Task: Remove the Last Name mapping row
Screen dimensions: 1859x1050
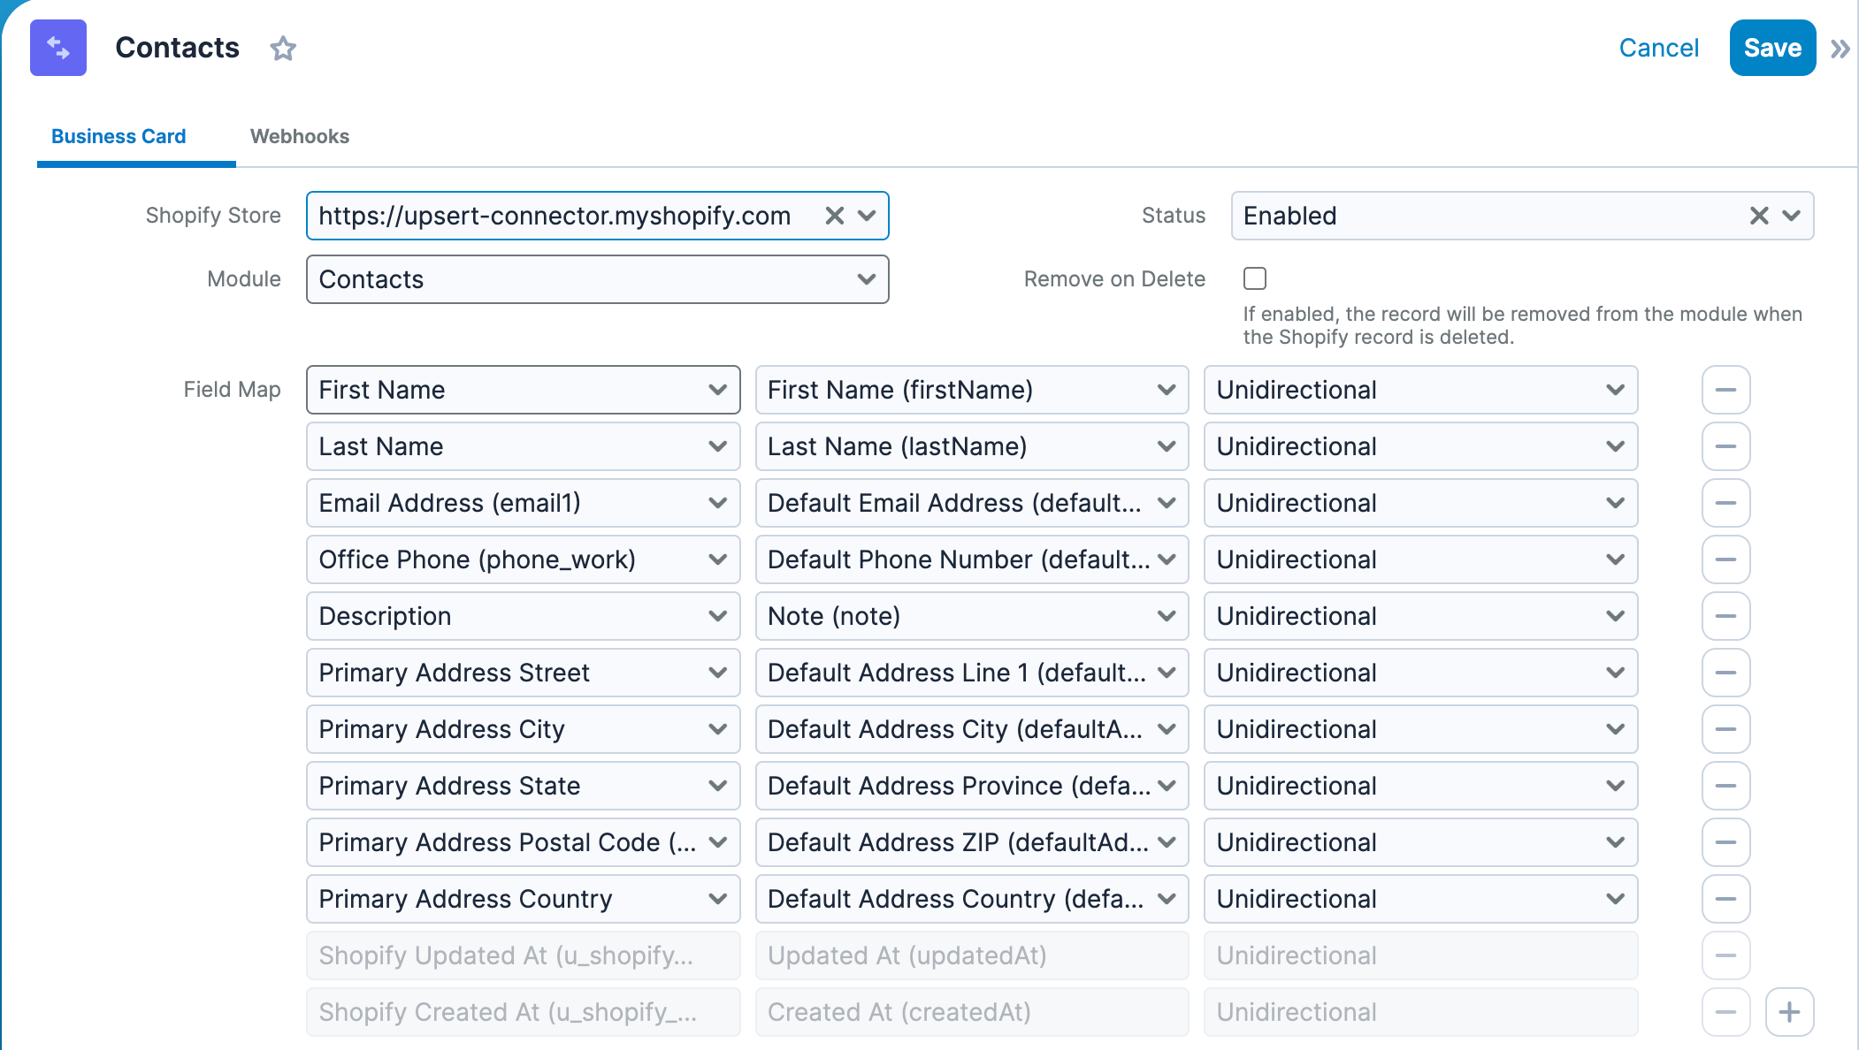Action: (x=1725, y=446)
